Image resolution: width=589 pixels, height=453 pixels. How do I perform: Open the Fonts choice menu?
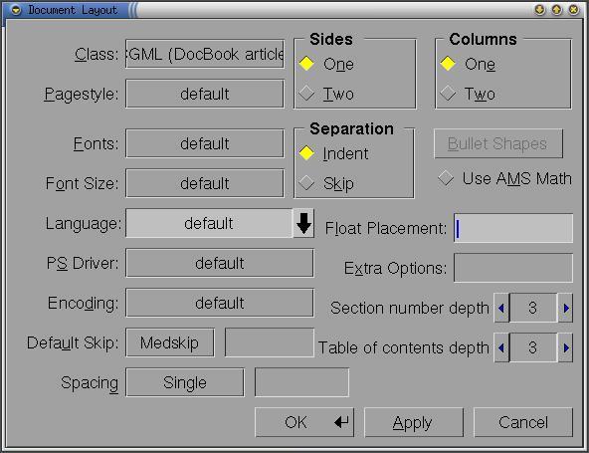click(205, 143)
